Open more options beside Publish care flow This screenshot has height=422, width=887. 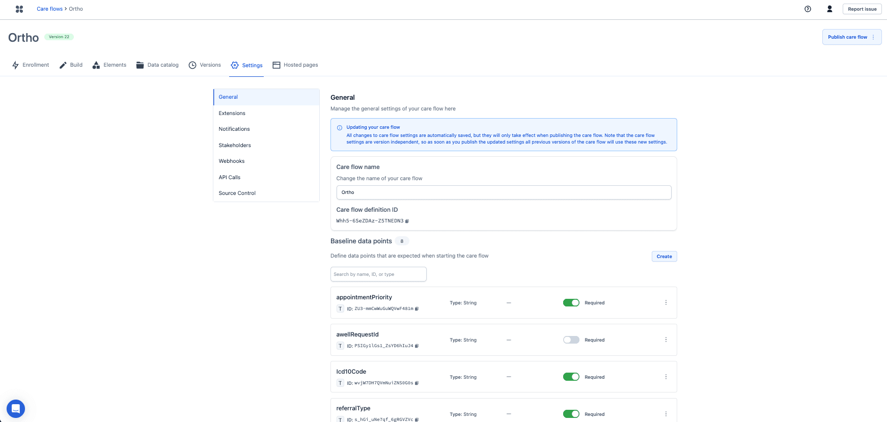[x=873, y=37]
